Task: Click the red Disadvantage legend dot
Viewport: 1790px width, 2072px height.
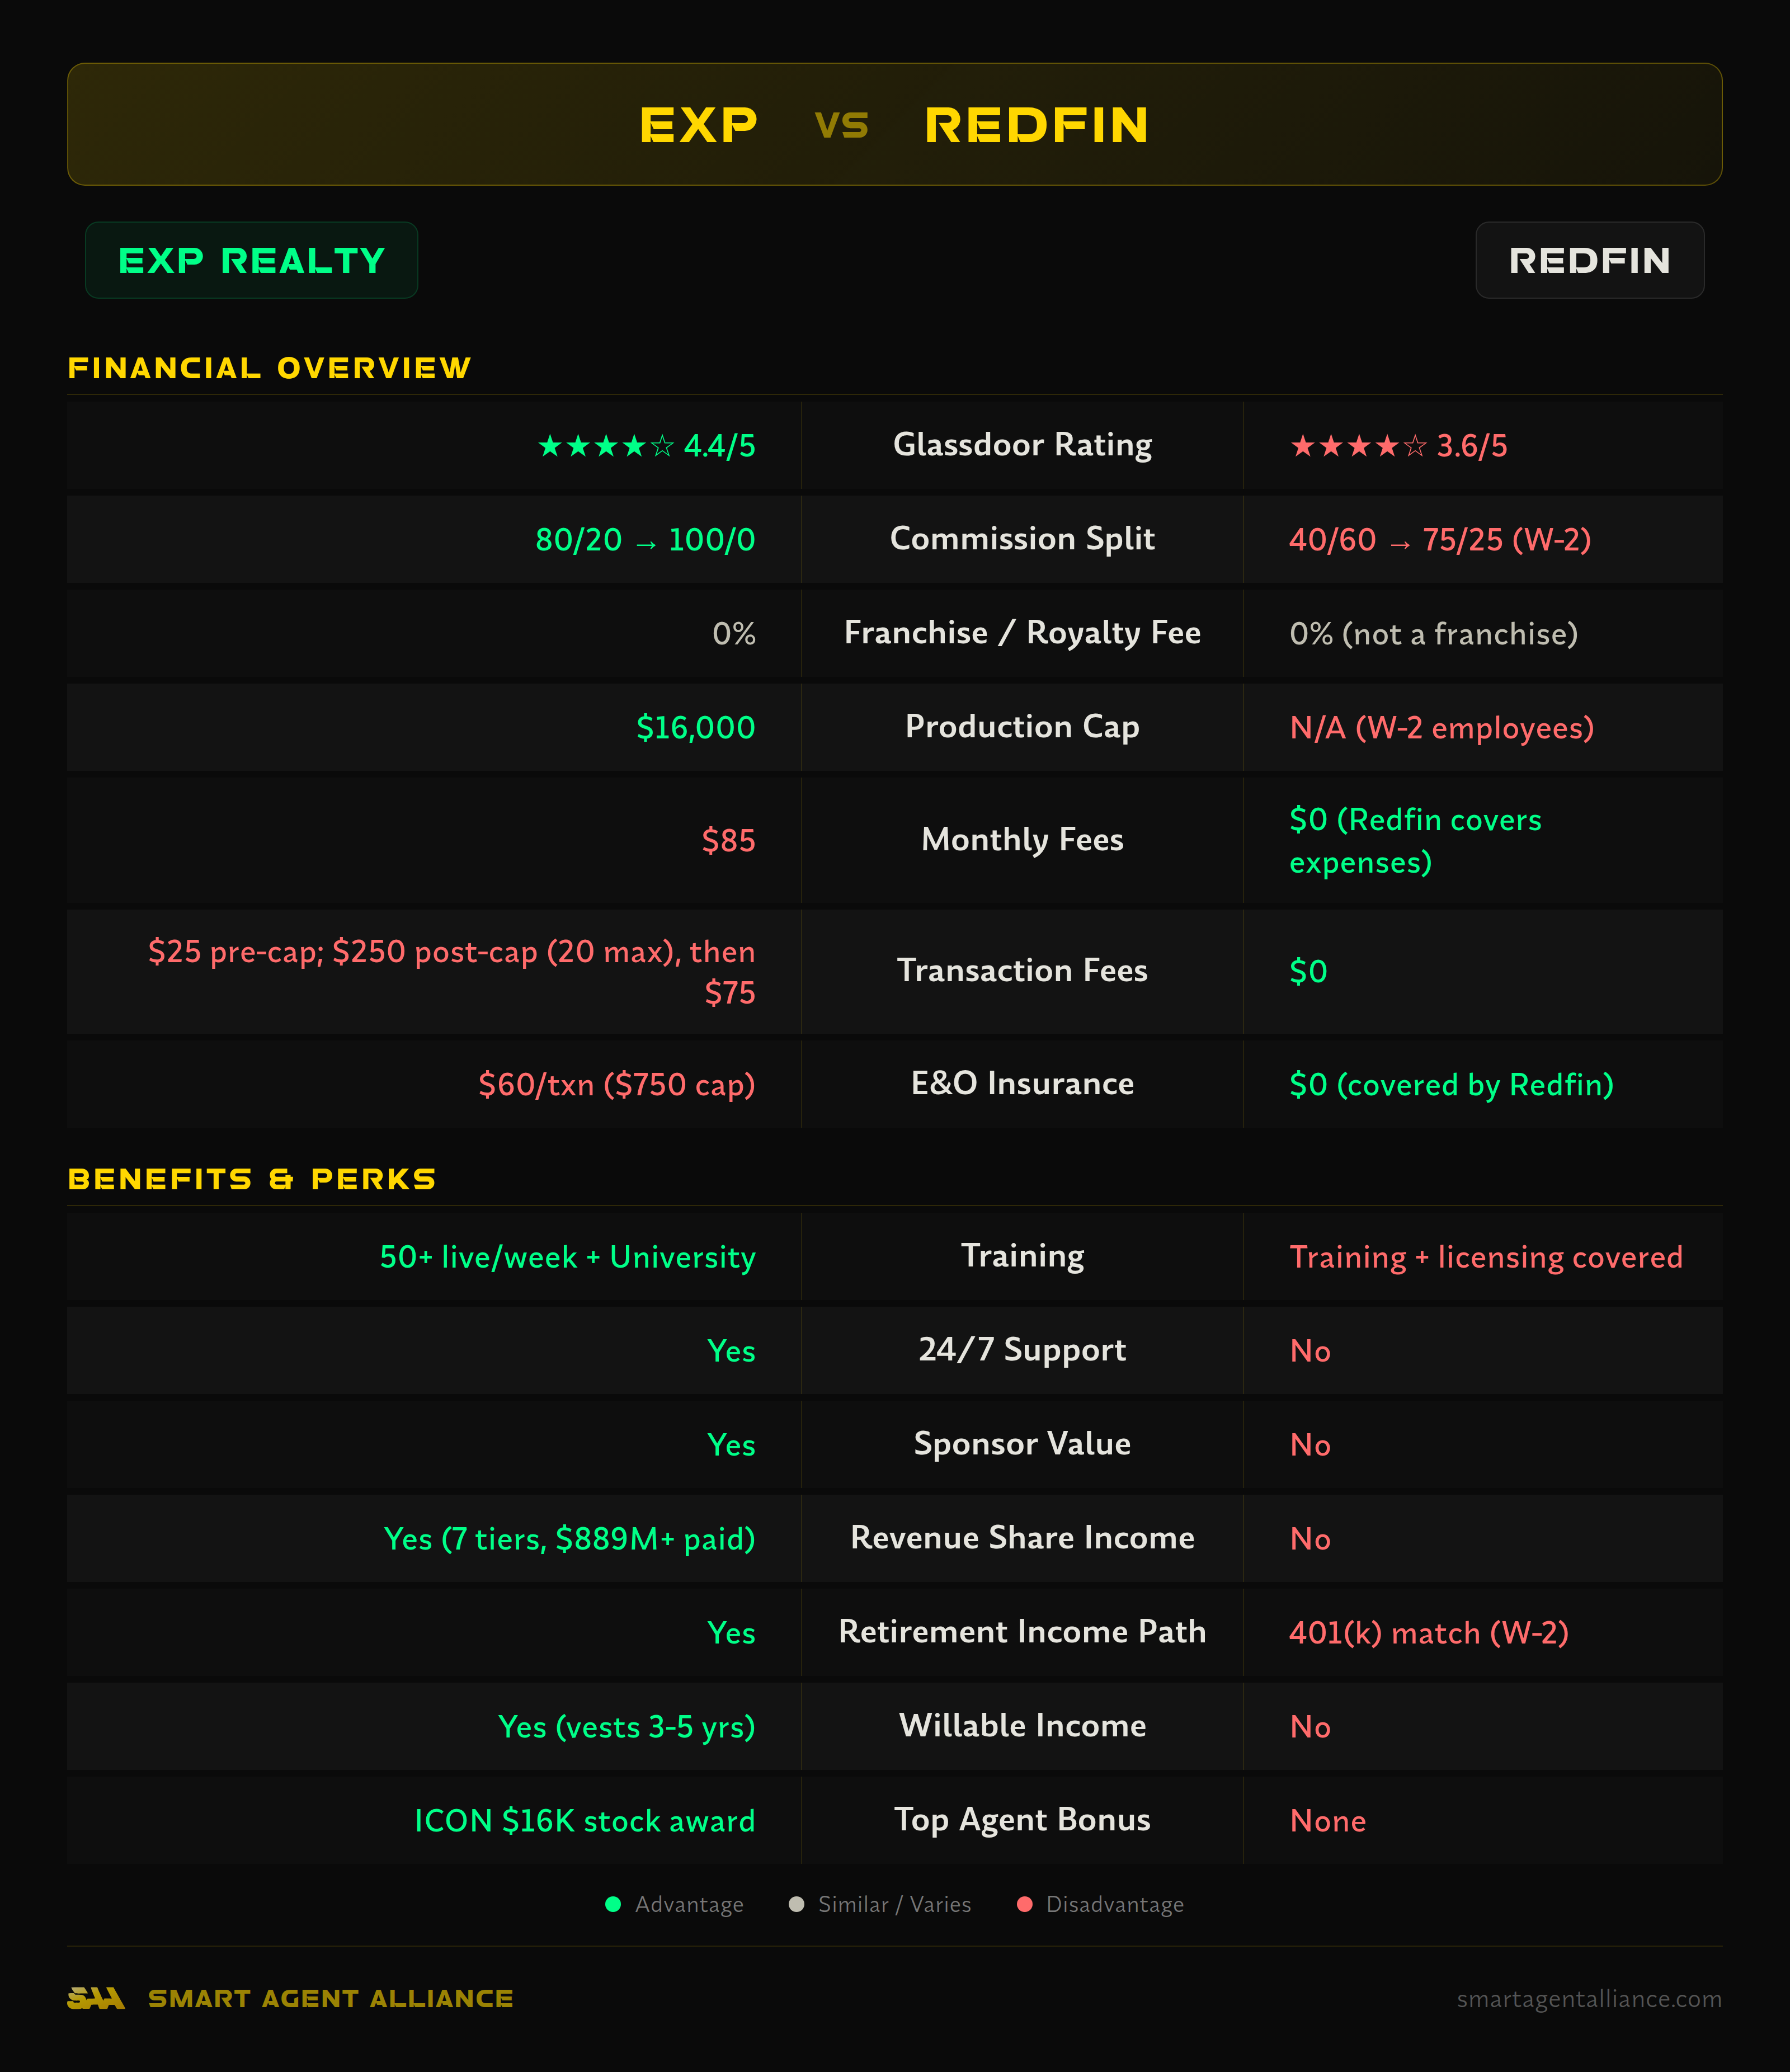Action: tap(1024, 1904)
